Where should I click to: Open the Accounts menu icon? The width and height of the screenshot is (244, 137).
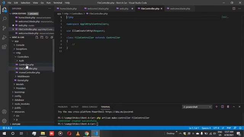(x=4, y=112)
